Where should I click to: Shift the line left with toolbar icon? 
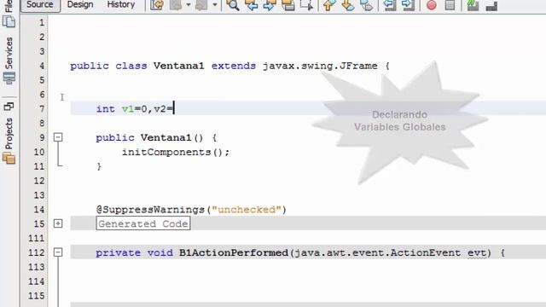(x=389, y=5)
